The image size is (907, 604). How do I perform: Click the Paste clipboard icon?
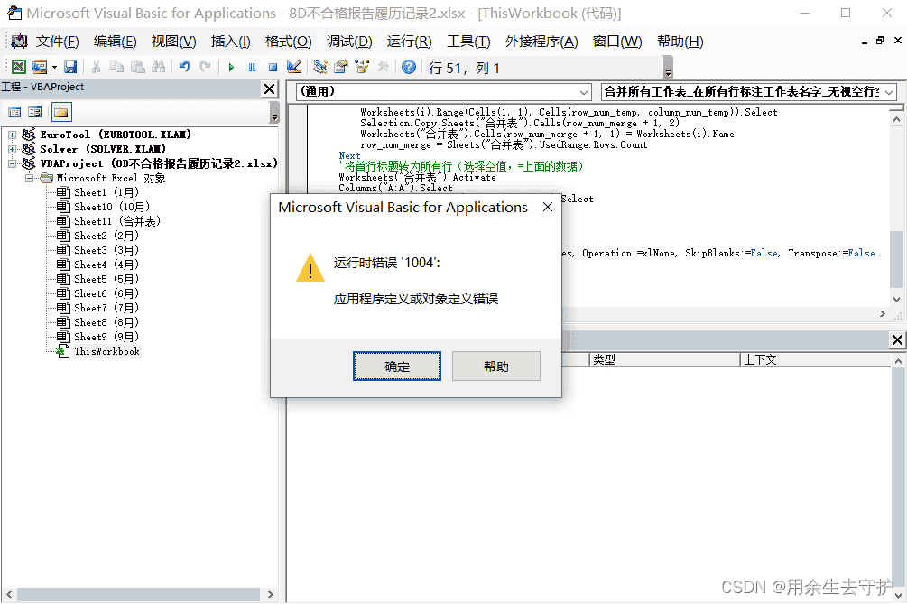pyautogui.click(x=138, y=67)
